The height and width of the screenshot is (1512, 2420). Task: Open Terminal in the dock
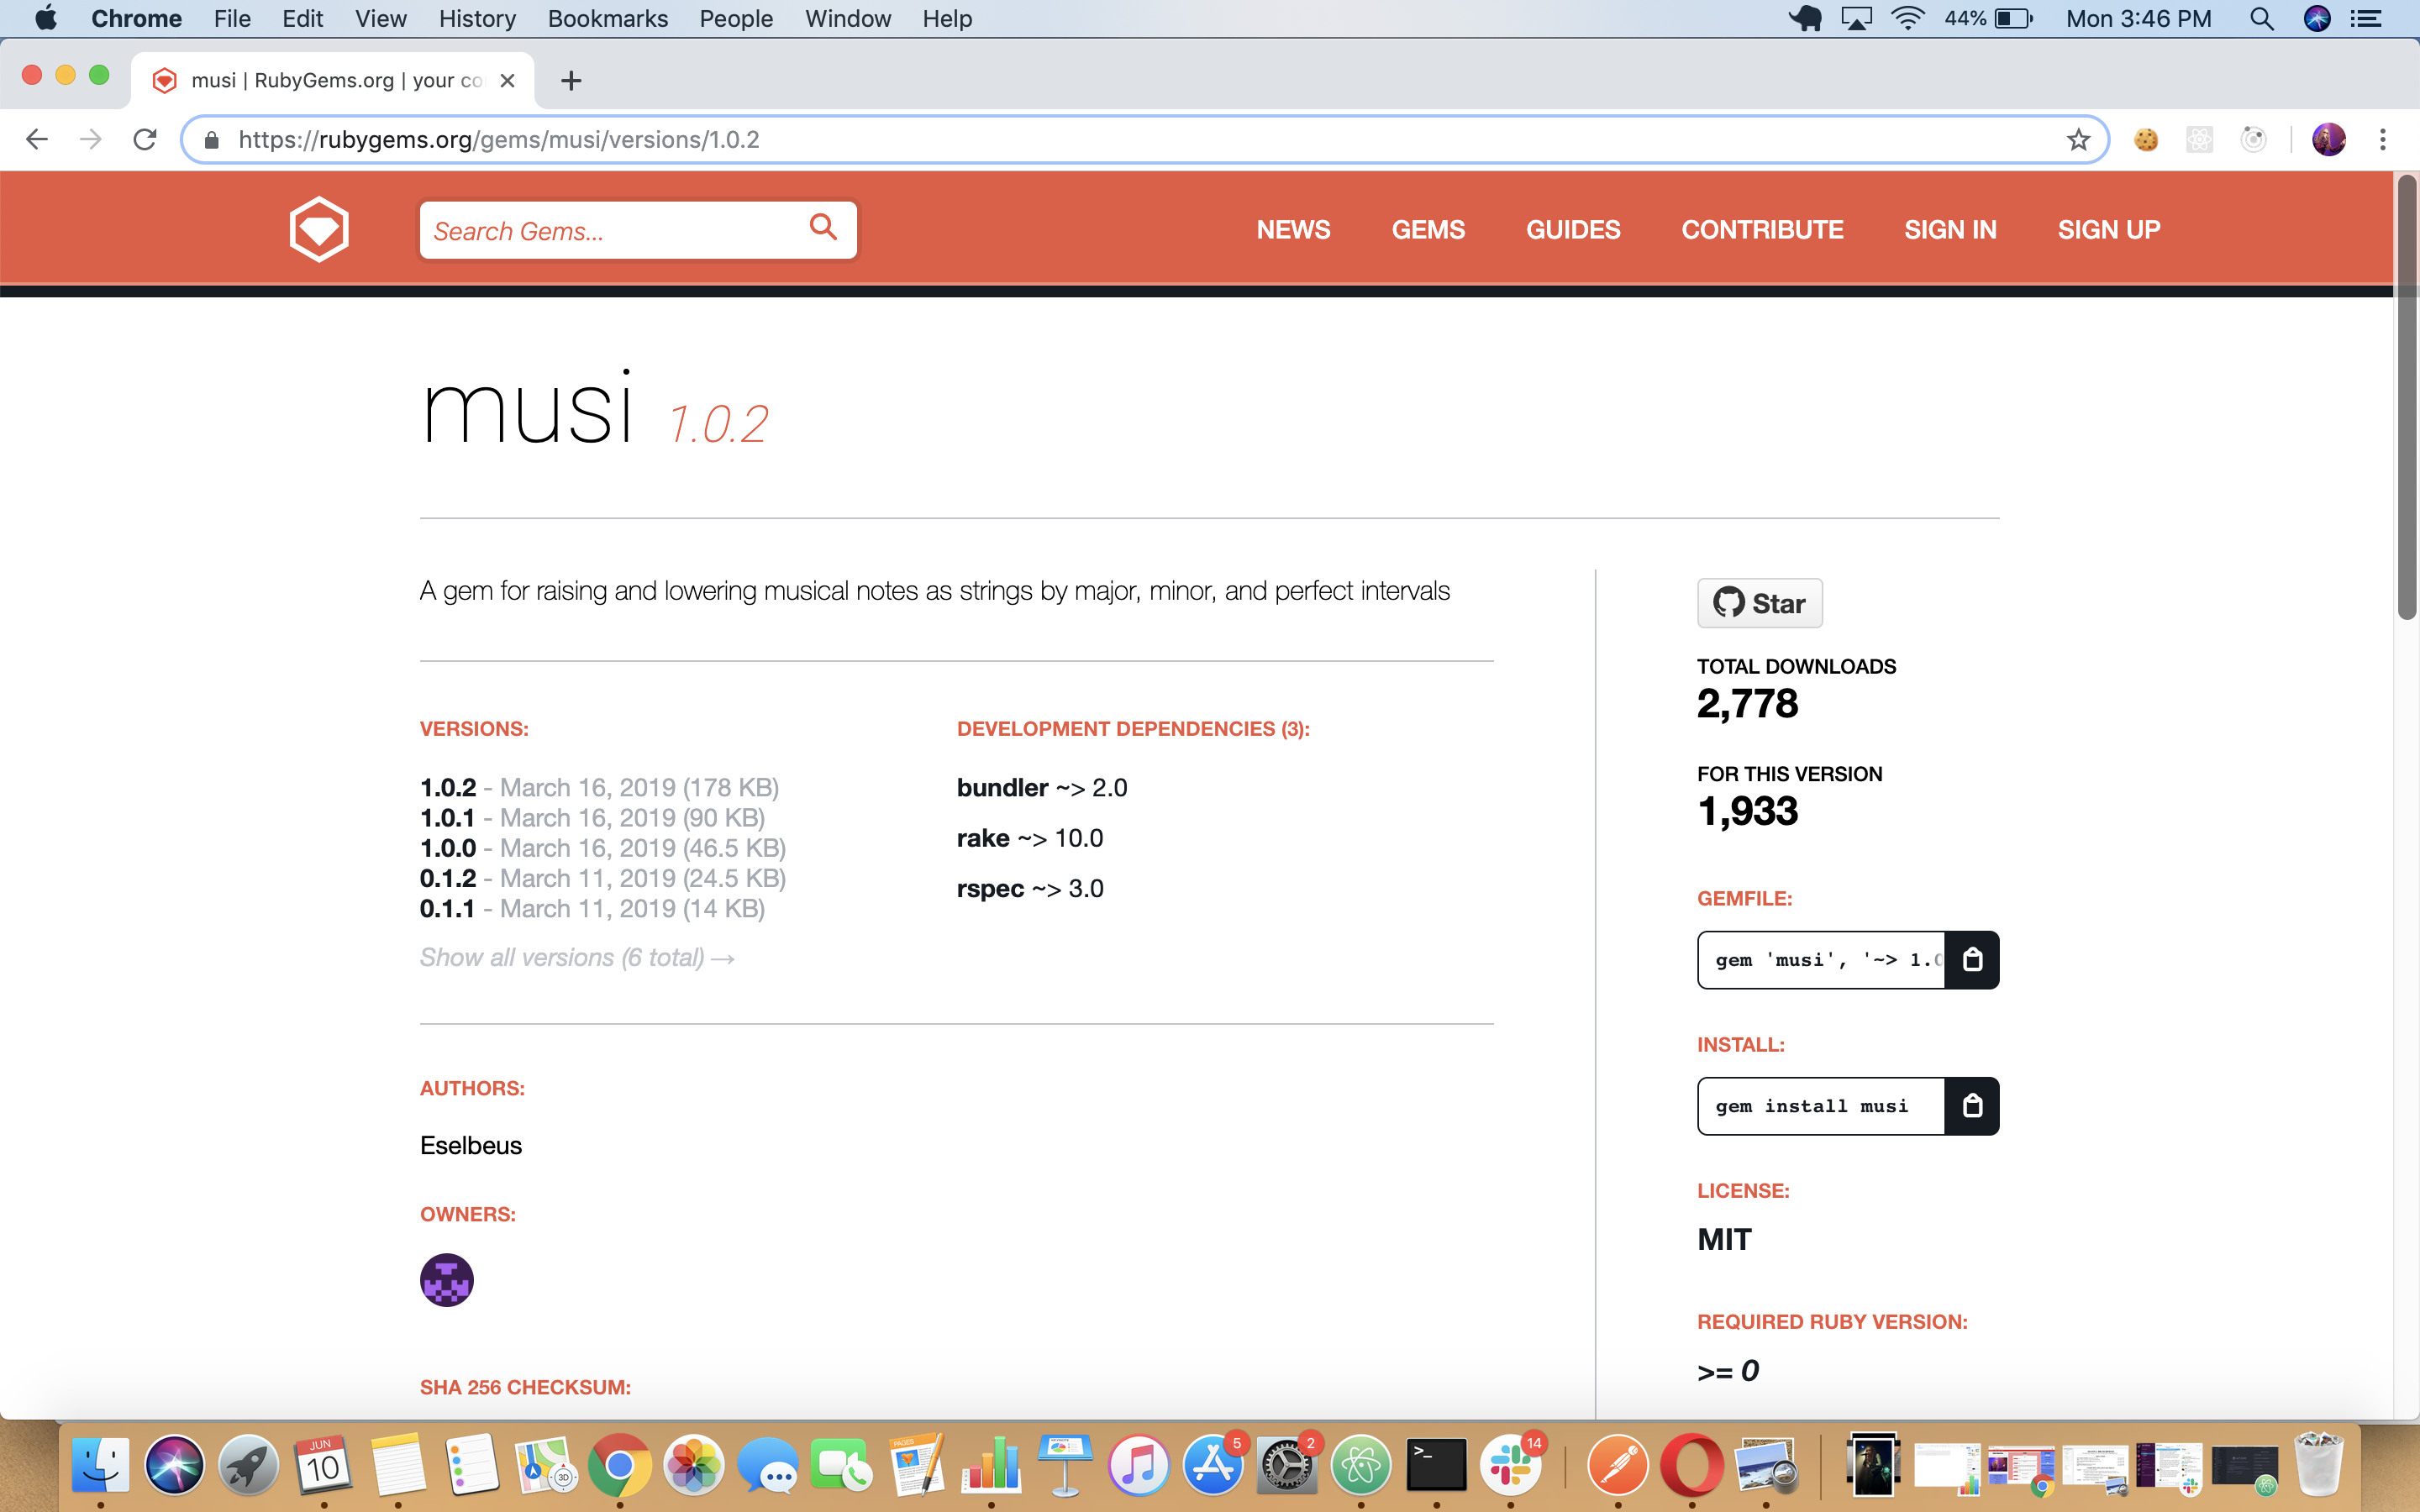tap(1436, 1466)
